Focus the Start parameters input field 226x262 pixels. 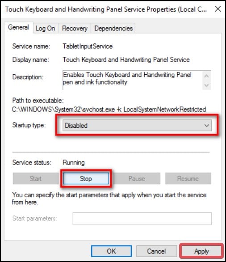click(142, 219)
